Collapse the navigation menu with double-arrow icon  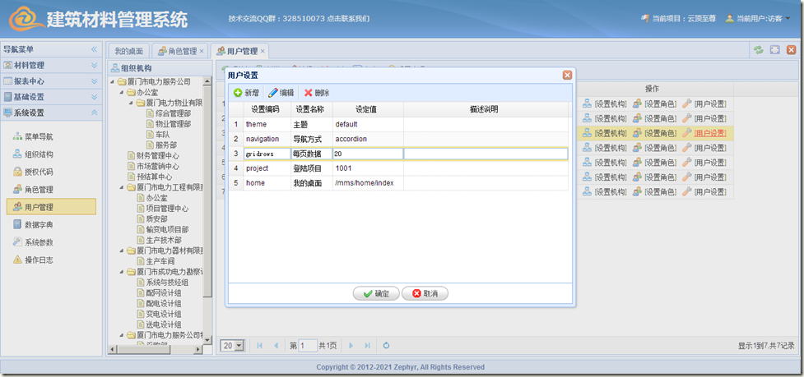[x=94, y=49]
